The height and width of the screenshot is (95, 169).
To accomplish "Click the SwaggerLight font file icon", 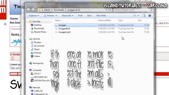I will coord(56,32).
